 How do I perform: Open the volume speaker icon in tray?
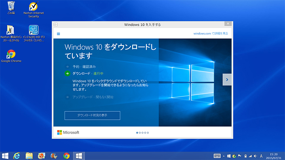tap(255, 156)
